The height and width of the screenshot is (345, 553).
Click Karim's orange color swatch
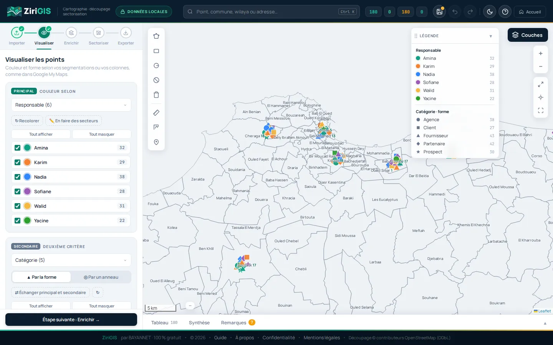coord(27,162)
